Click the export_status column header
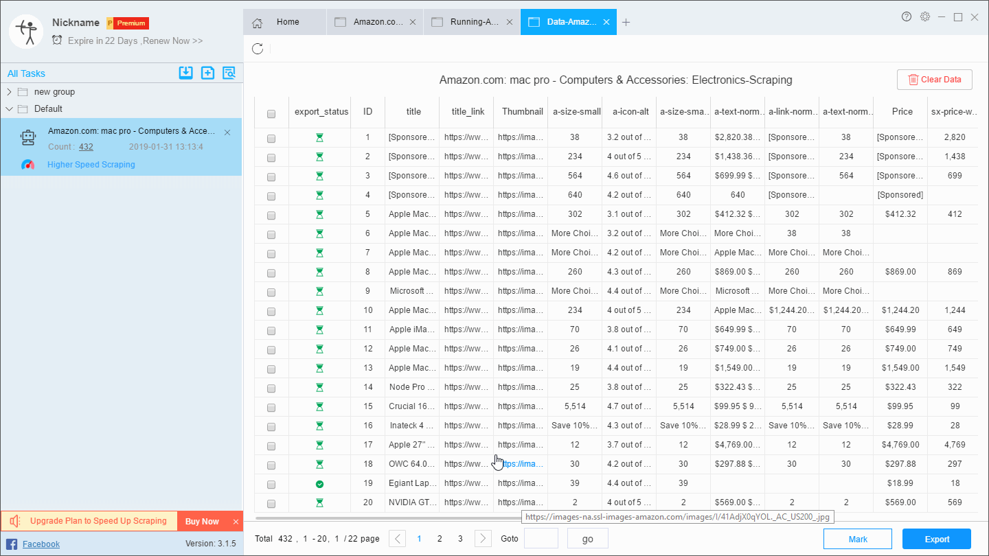This screenshot has height=556, width=989. (x=321, y=111)
